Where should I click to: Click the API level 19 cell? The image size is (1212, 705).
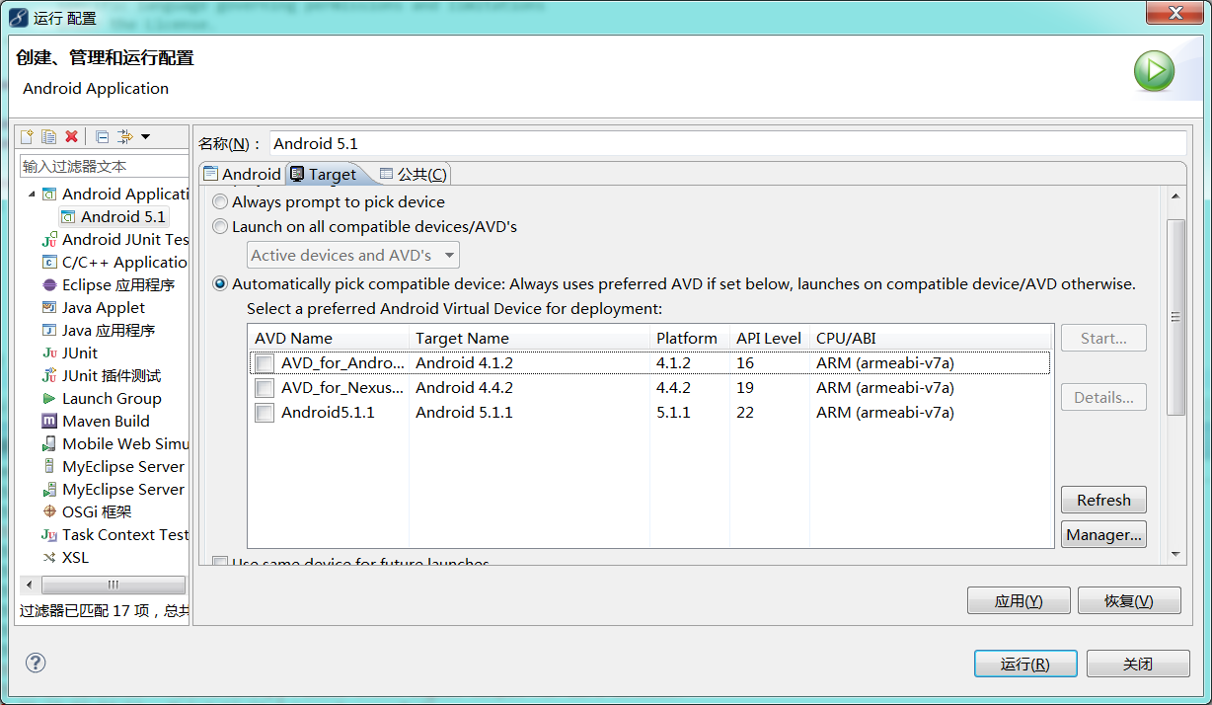click(x=745, y=388)
